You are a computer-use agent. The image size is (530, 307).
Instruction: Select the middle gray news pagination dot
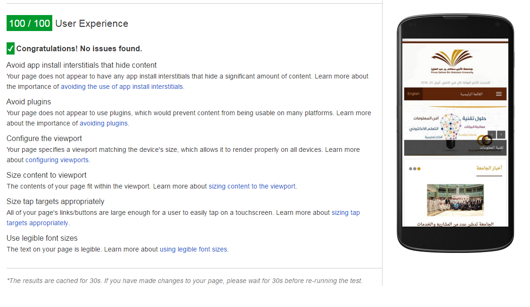click(x=415, y=169)
